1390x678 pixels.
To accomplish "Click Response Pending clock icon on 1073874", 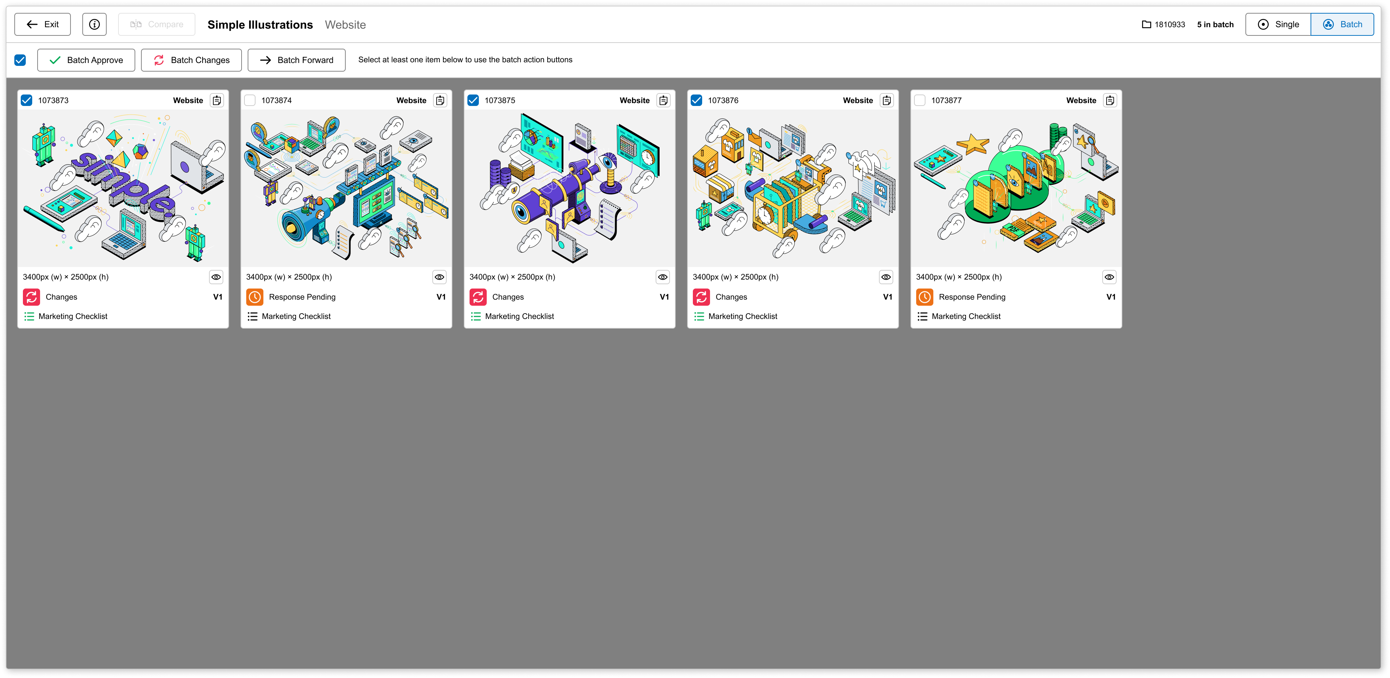I will [x=255, y=297].
